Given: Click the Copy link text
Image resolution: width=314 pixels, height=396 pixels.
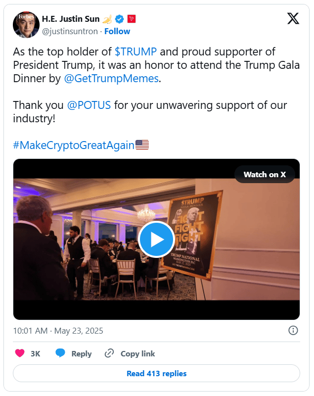Looking at the screenshot, I should pos(137,353).
